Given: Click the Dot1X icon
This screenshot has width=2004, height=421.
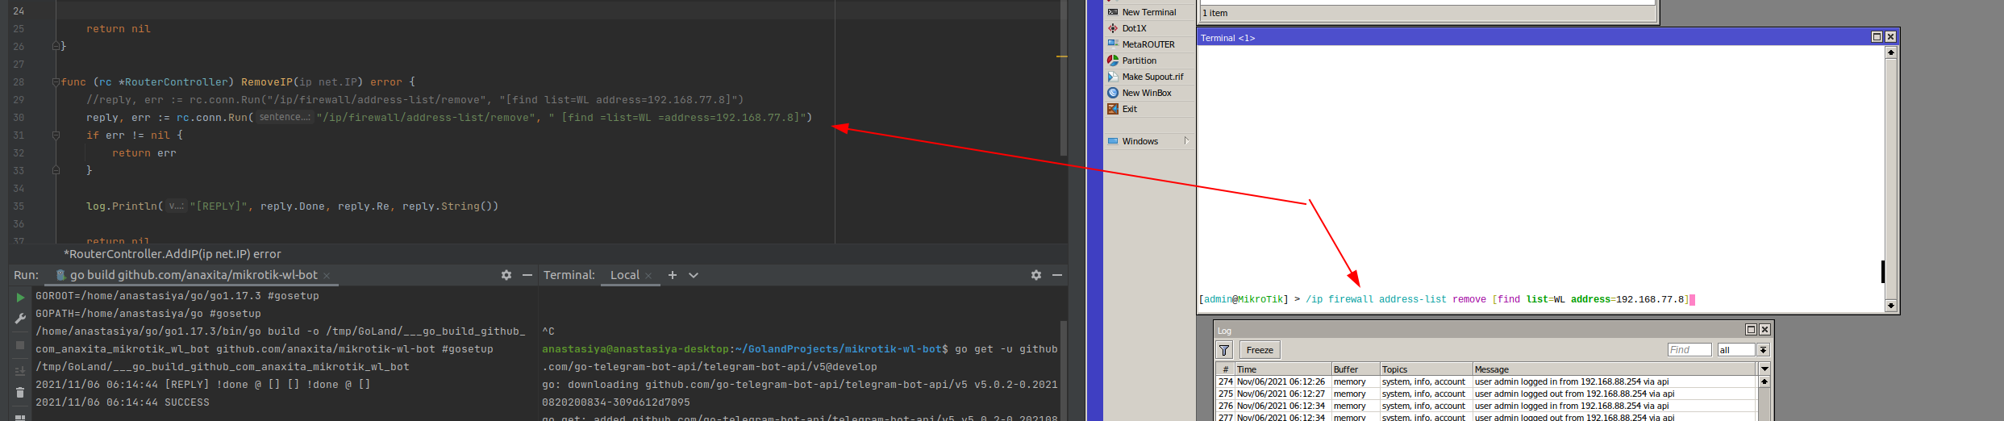Looking at the screenshot, I should coord(1113,28).
